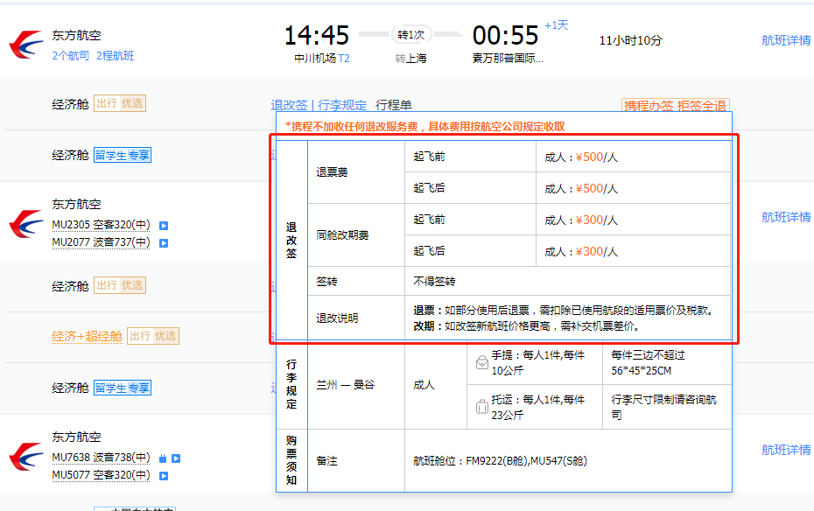Click the 2程航班 link
Viewport: 814px width, 511px height.
tap(116, 55)
